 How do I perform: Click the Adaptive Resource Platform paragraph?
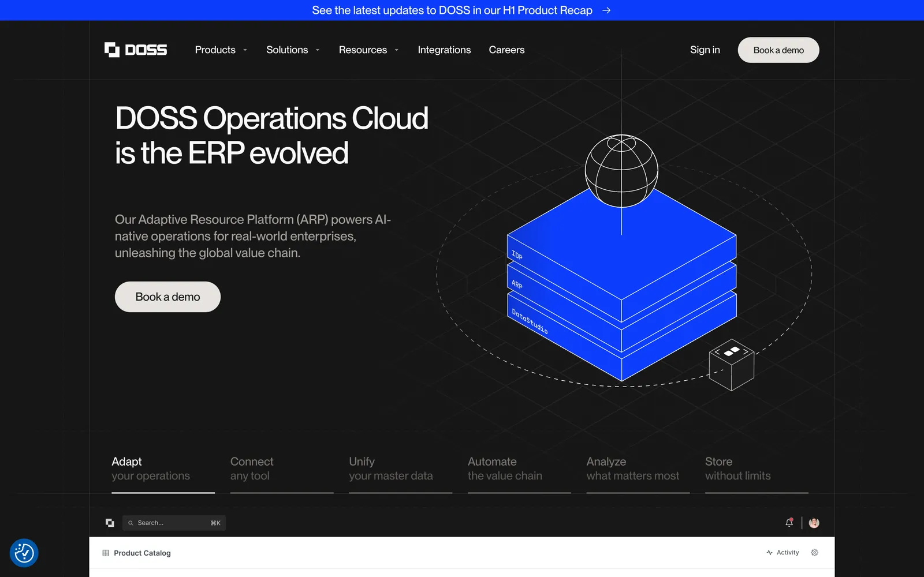pyautogui.click(x=253, y=236)
